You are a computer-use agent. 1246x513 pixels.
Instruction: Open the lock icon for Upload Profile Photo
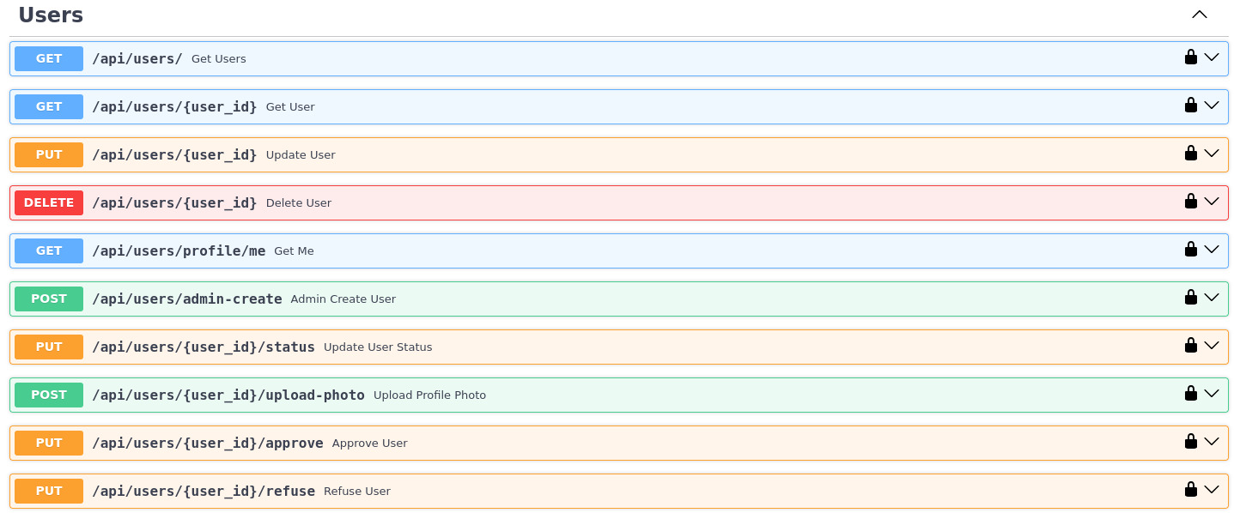click(x=1190, y=393)
